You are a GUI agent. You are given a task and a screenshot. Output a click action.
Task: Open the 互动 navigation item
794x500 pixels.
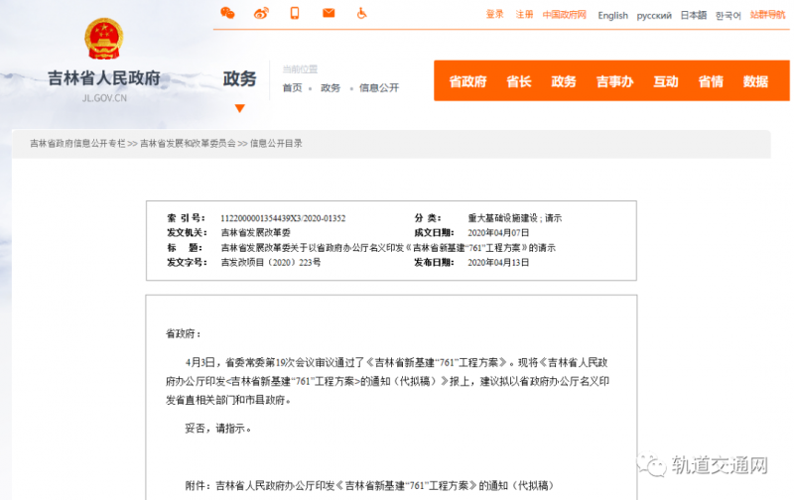(x=666, y=81)
